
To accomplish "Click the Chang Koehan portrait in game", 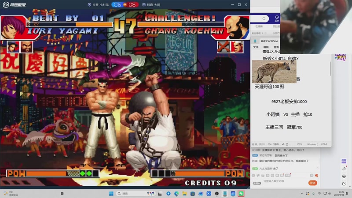I will coord(237,27).
